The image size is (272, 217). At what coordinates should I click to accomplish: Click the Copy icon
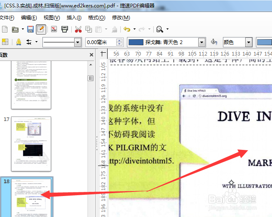[x=89, y=29]
